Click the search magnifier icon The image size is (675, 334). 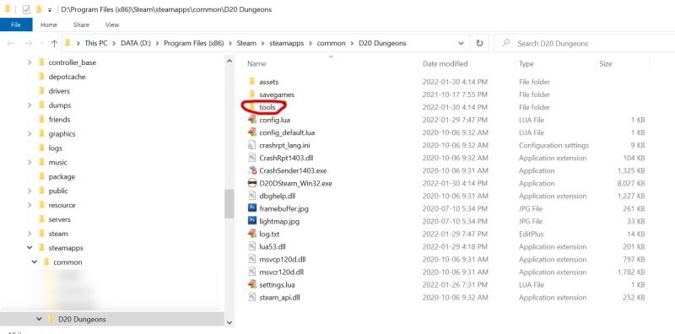pos(506,43)
